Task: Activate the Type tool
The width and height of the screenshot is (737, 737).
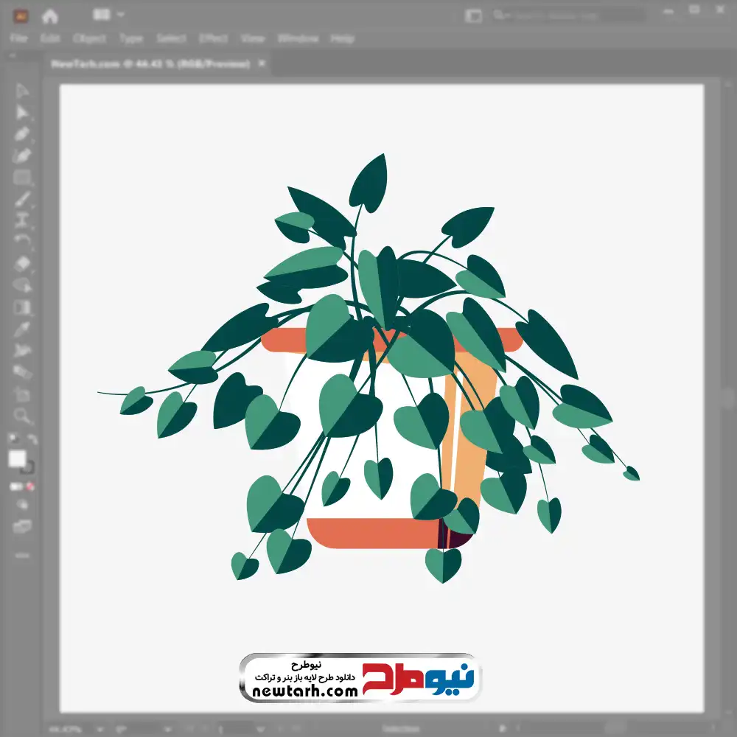Action: click(22, 220)
